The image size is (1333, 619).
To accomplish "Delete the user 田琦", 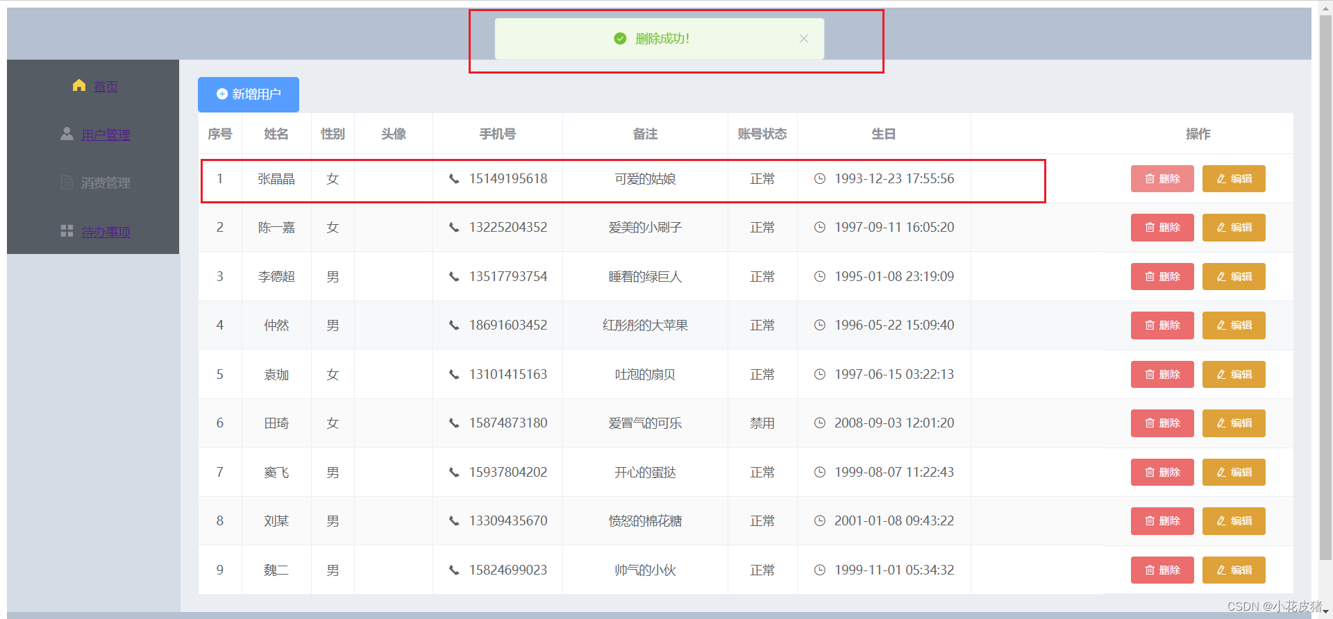I will (1162, 423).
